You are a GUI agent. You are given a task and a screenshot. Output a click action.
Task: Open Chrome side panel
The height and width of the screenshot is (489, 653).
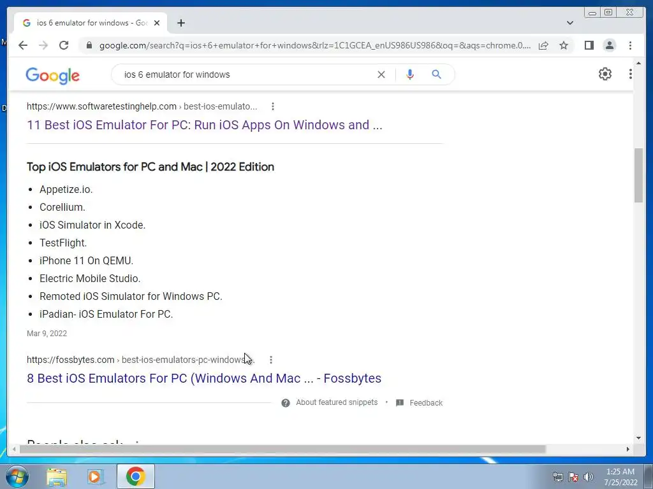[x=589, y=45]
